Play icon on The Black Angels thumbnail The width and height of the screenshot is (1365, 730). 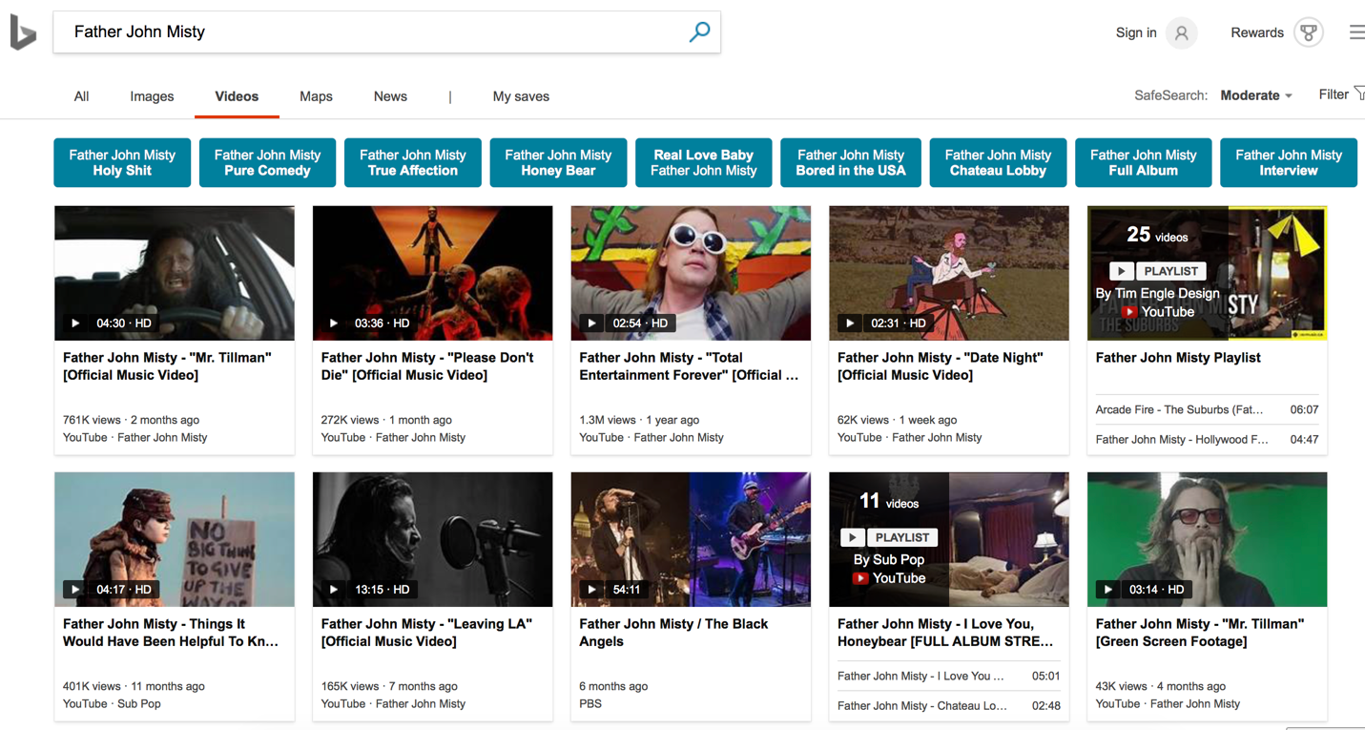point(591,590)
